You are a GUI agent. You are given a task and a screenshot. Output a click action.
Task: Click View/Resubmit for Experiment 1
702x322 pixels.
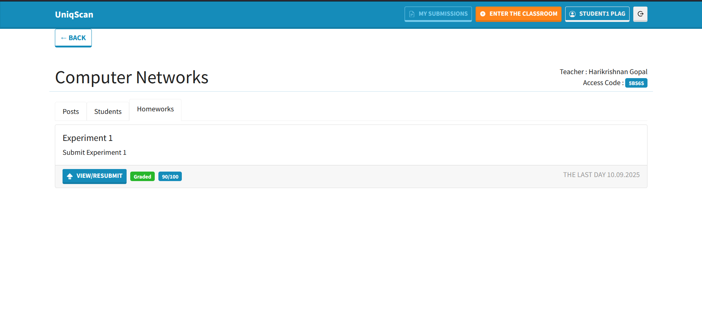coord(94,176)
